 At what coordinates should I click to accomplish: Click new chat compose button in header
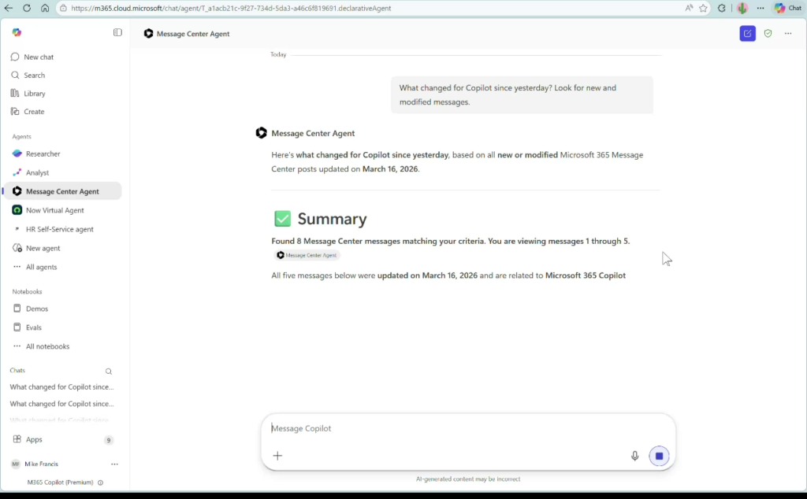click(x=747, y=33)
